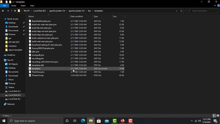
Task: Select file GroovyJSR223Sampler.jmx
Action: pyautogui.click(x=43, y=48)
